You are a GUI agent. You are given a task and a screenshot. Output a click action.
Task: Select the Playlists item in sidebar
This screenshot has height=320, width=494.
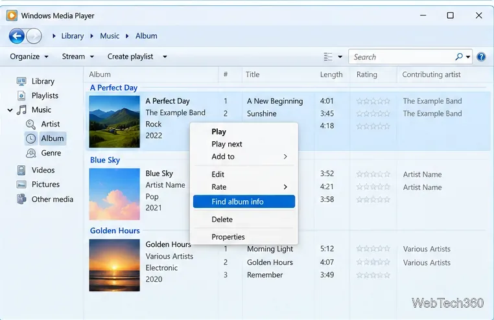[45, 96]
